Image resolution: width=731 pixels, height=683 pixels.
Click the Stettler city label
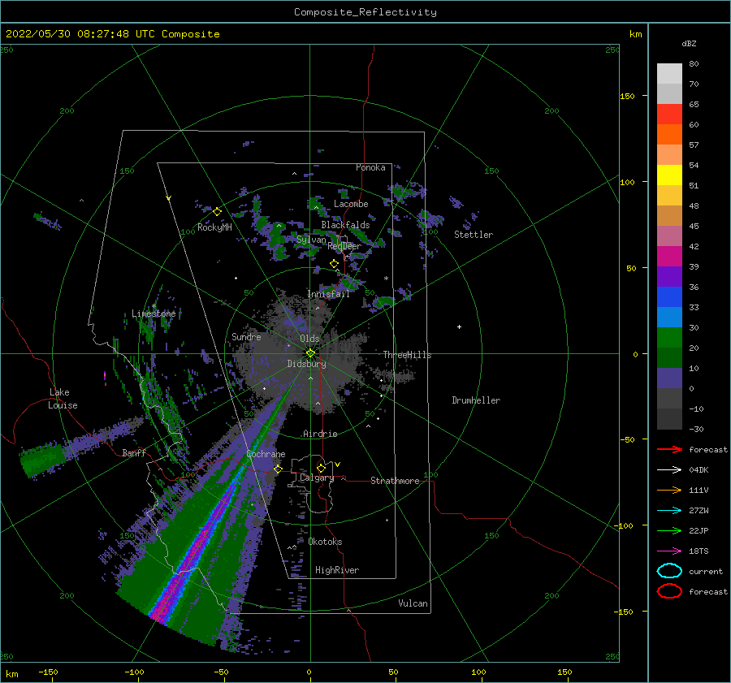[x=474, y=235]
